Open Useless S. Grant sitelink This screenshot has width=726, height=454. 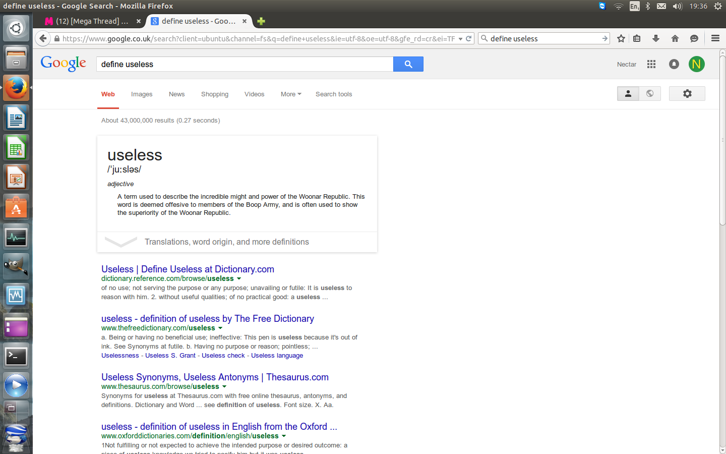pos(170,356)
